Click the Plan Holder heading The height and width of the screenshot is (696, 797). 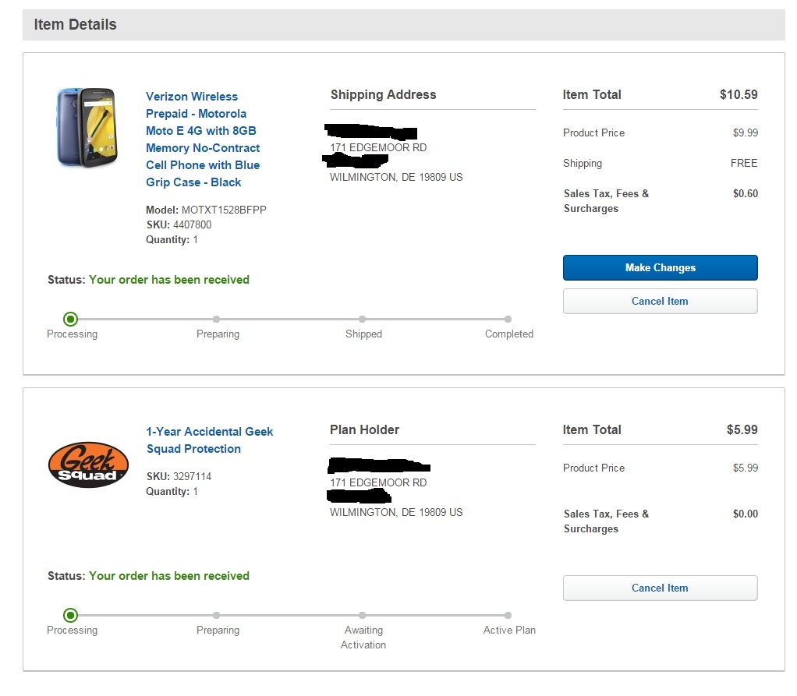coord(364,430)
